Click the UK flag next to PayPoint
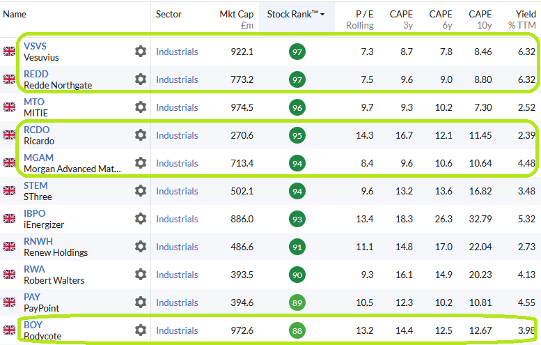541x345 pixels. (10, 302)
